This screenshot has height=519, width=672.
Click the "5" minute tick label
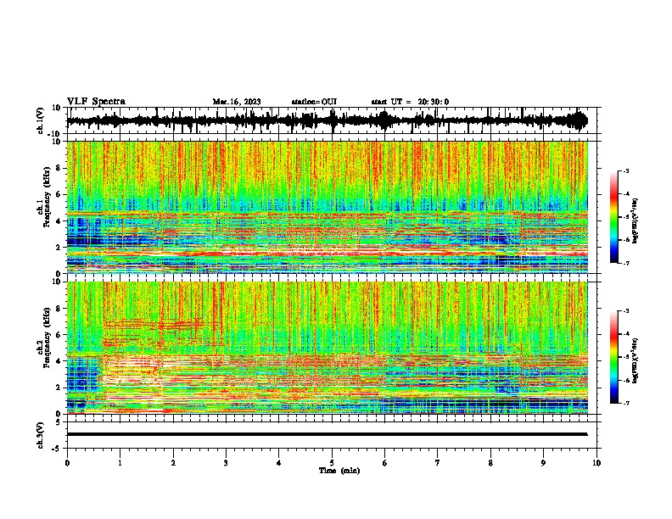332,463
